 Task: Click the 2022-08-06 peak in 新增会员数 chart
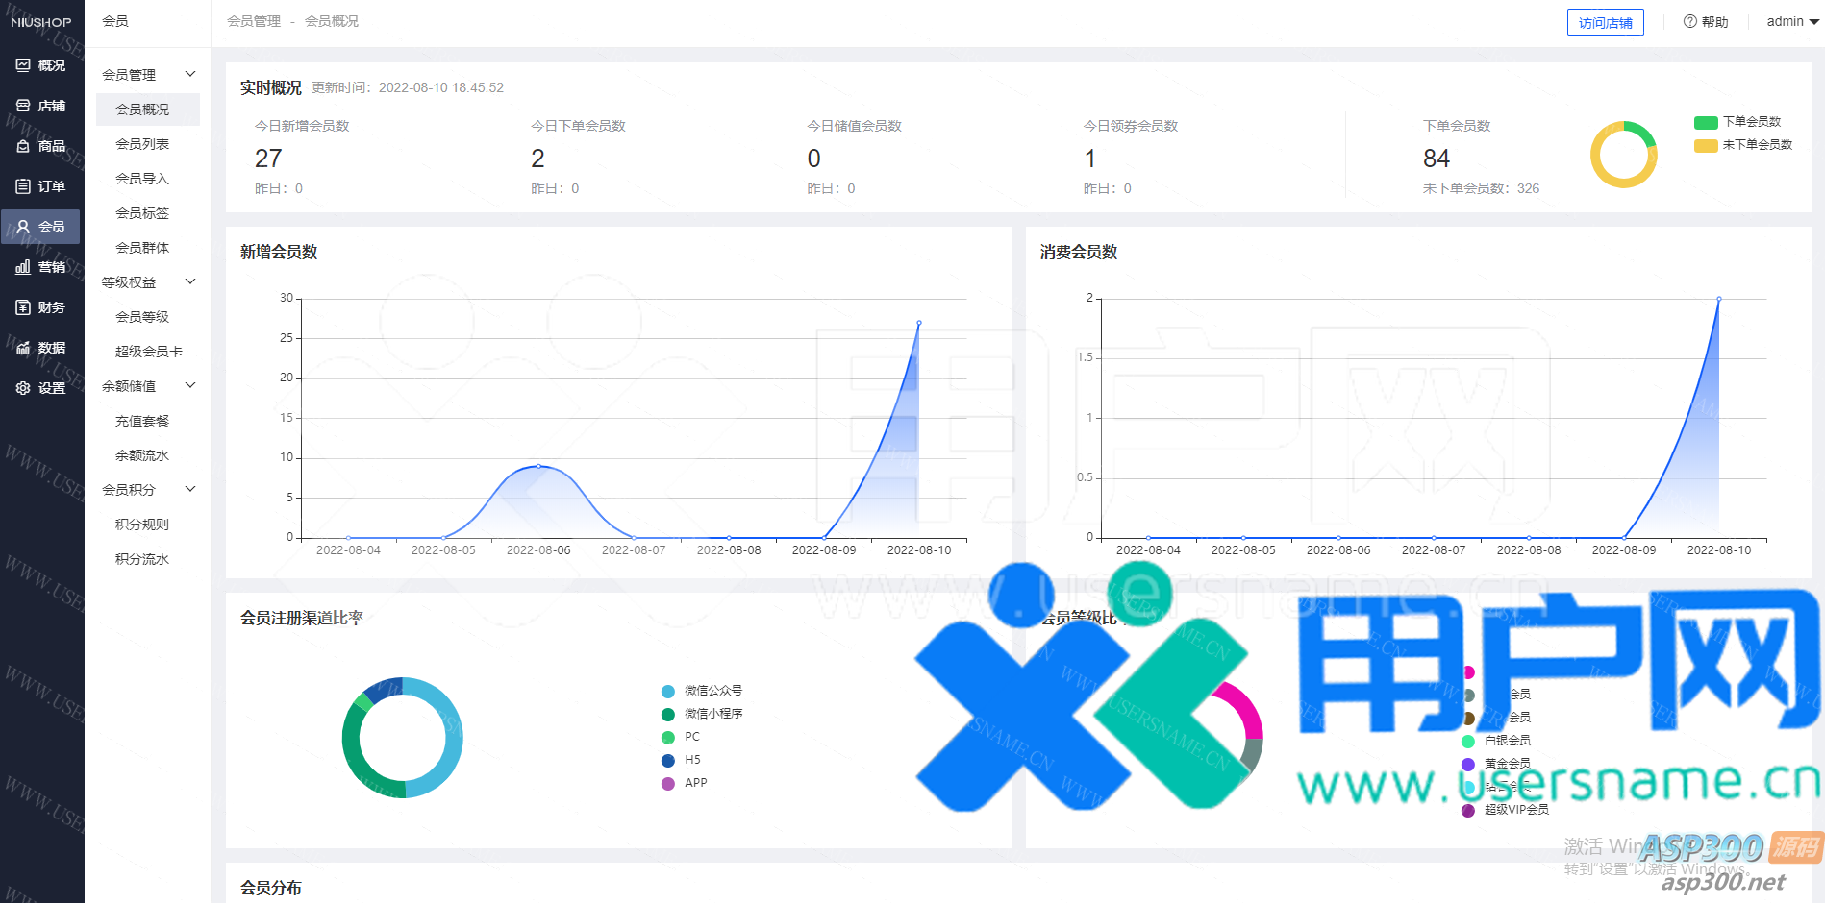point(538,466)
